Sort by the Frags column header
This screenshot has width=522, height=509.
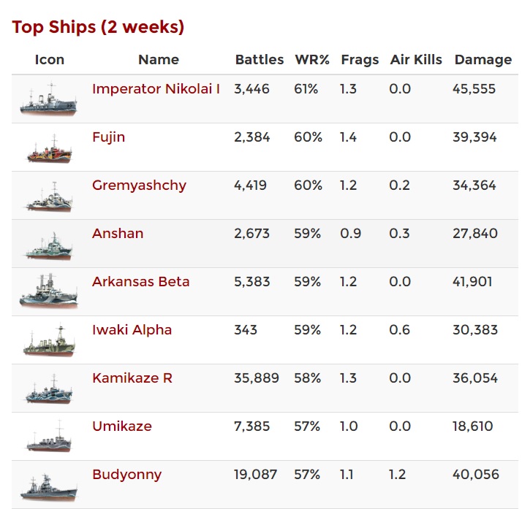(360, 60)
